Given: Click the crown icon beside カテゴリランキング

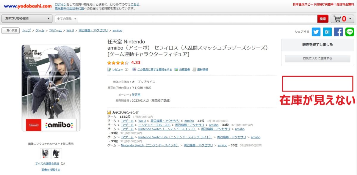Looking at the screenshot, I should click(109, 113).
